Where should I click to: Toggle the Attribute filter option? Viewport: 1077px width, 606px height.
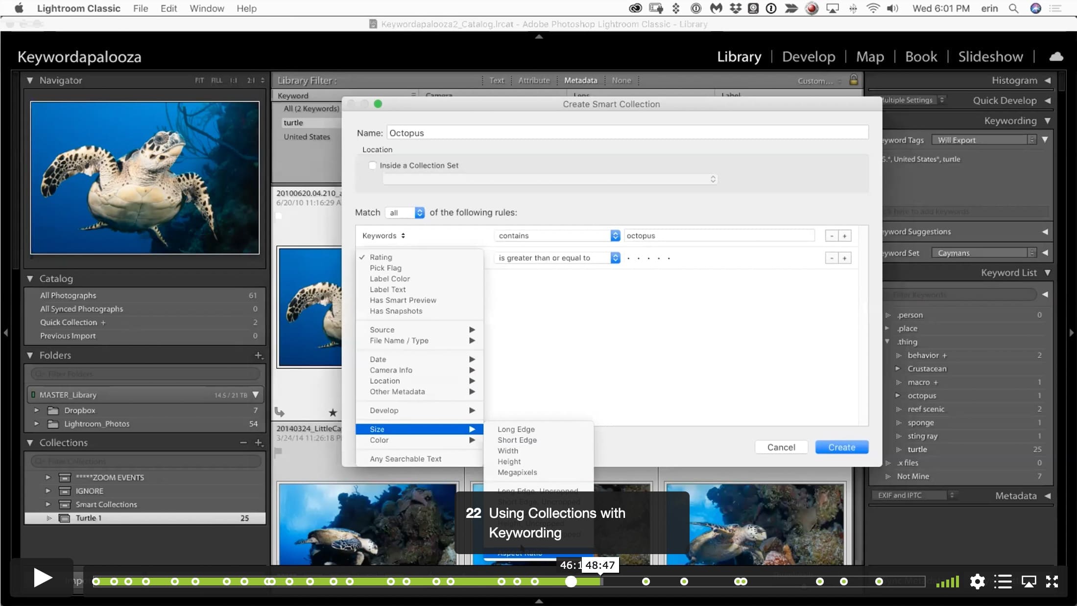point(534,80)
